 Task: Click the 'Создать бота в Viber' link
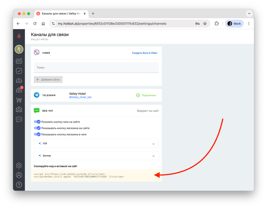(x=145, y=53)
